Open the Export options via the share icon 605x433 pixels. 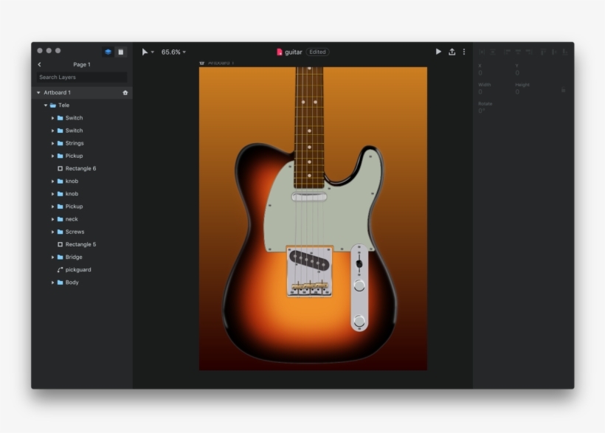(452, 52)
